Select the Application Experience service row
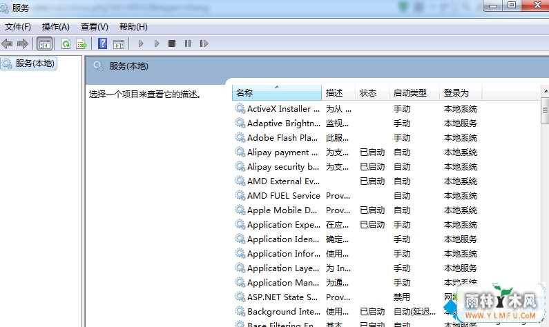 [357, 224]
